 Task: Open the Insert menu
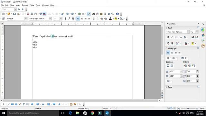18,5
